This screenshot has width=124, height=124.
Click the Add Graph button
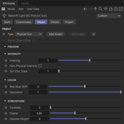(56, 34)
